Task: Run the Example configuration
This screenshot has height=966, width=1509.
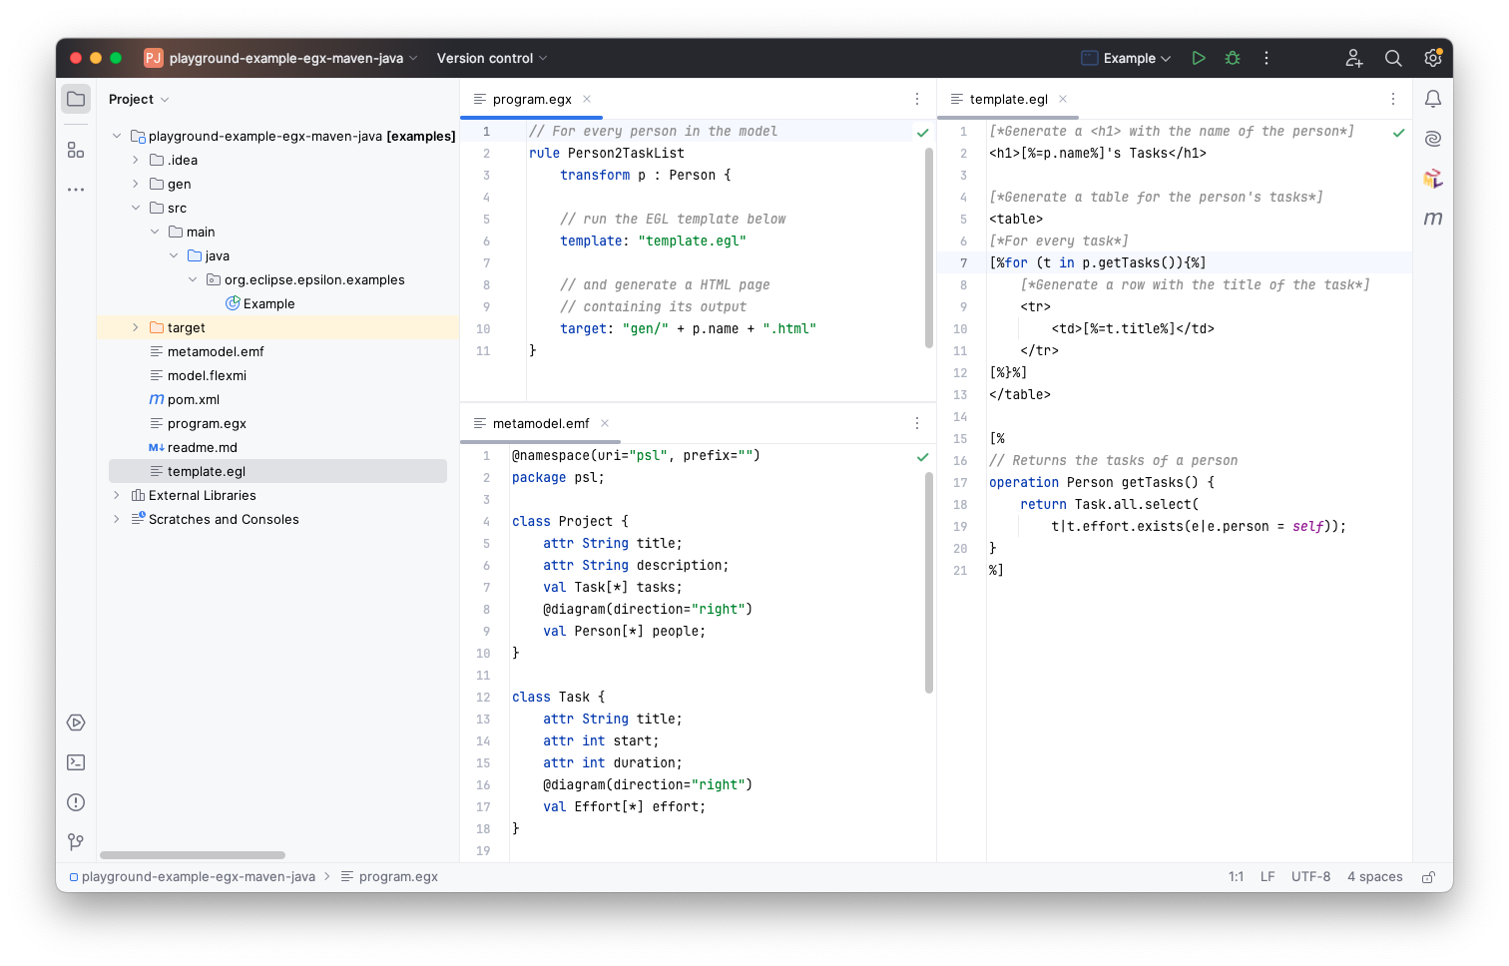Action: point(1199,58)
